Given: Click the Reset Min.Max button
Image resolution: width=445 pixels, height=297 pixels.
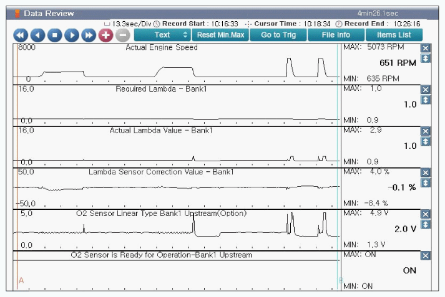Looking at the screenshot, I should pos(220,35).
